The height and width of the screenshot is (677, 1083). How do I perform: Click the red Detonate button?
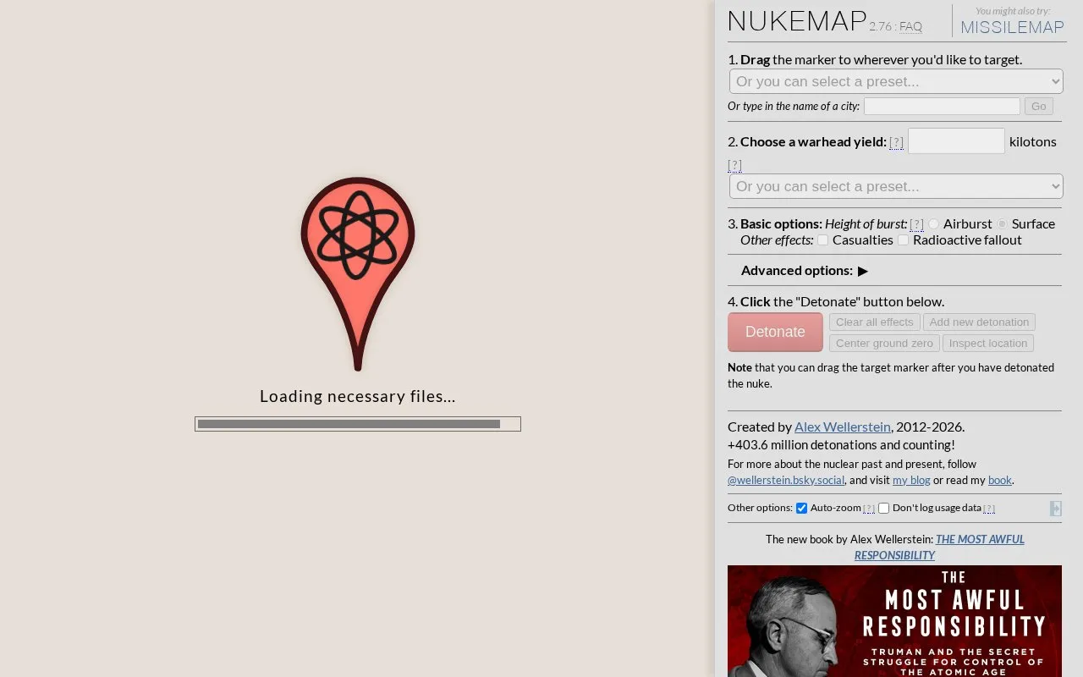(x=775, y=332)
